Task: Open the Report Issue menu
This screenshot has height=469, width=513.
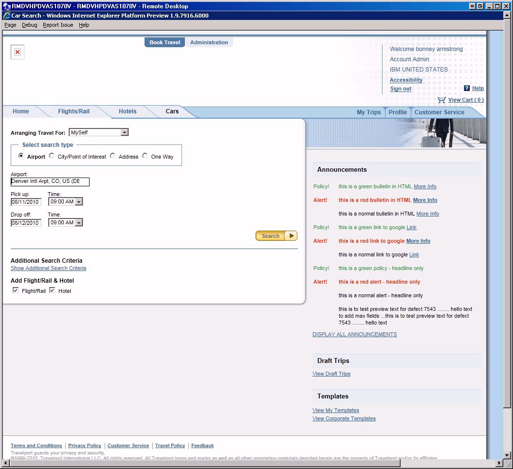Action: (x=58, y=25)
